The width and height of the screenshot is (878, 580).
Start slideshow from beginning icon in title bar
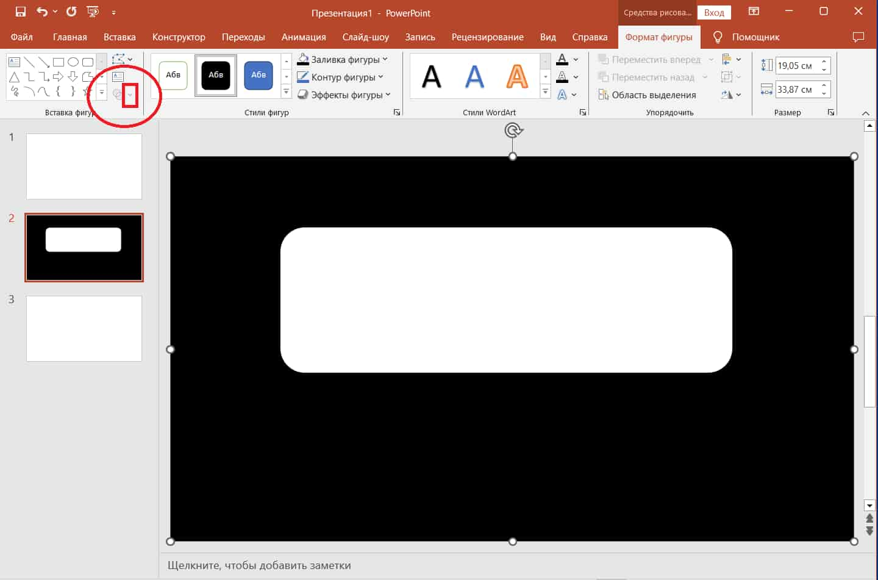93,12
